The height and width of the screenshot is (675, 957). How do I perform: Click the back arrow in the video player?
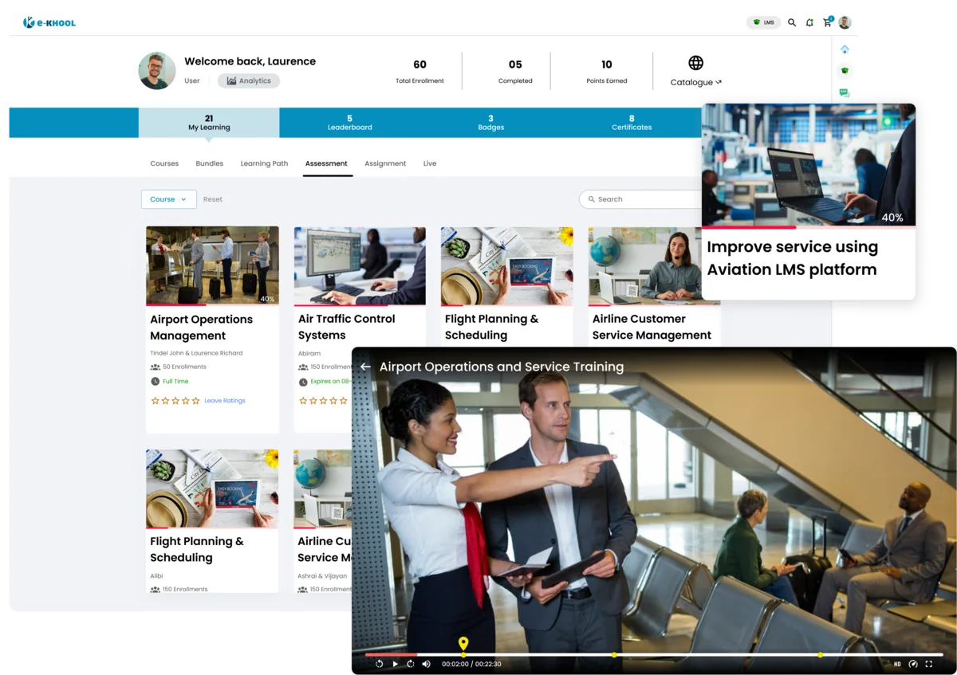click(366, 367)
